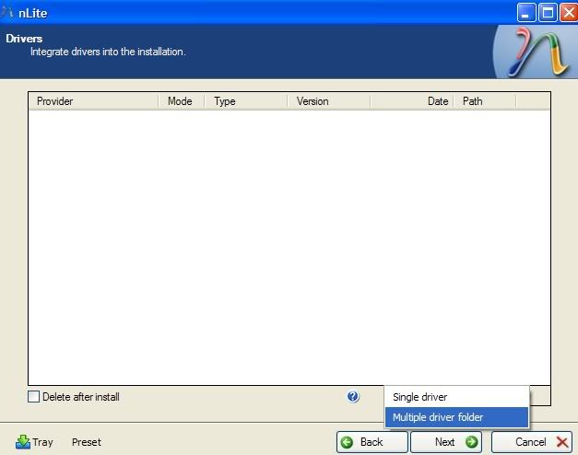Click the Date column header
The image size is (578, 455).
tap(412, 101)
